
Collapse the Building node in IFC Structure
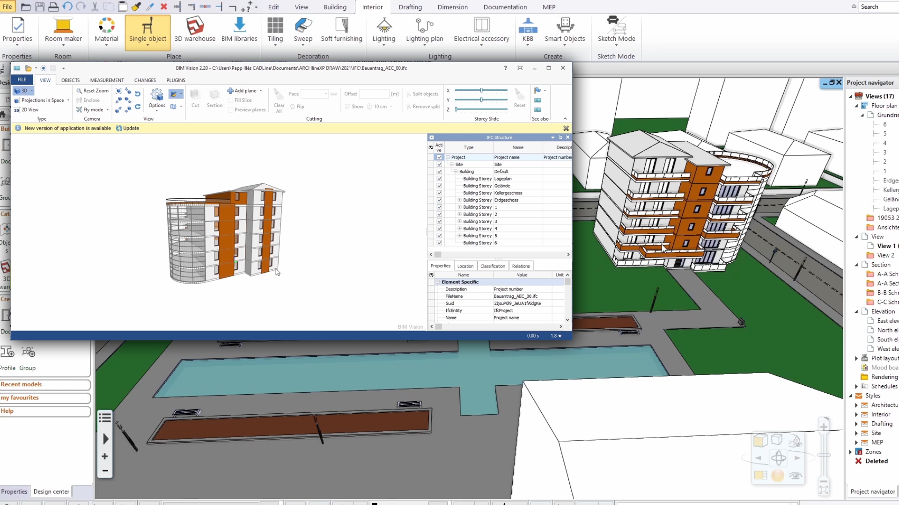pos(455,172)
